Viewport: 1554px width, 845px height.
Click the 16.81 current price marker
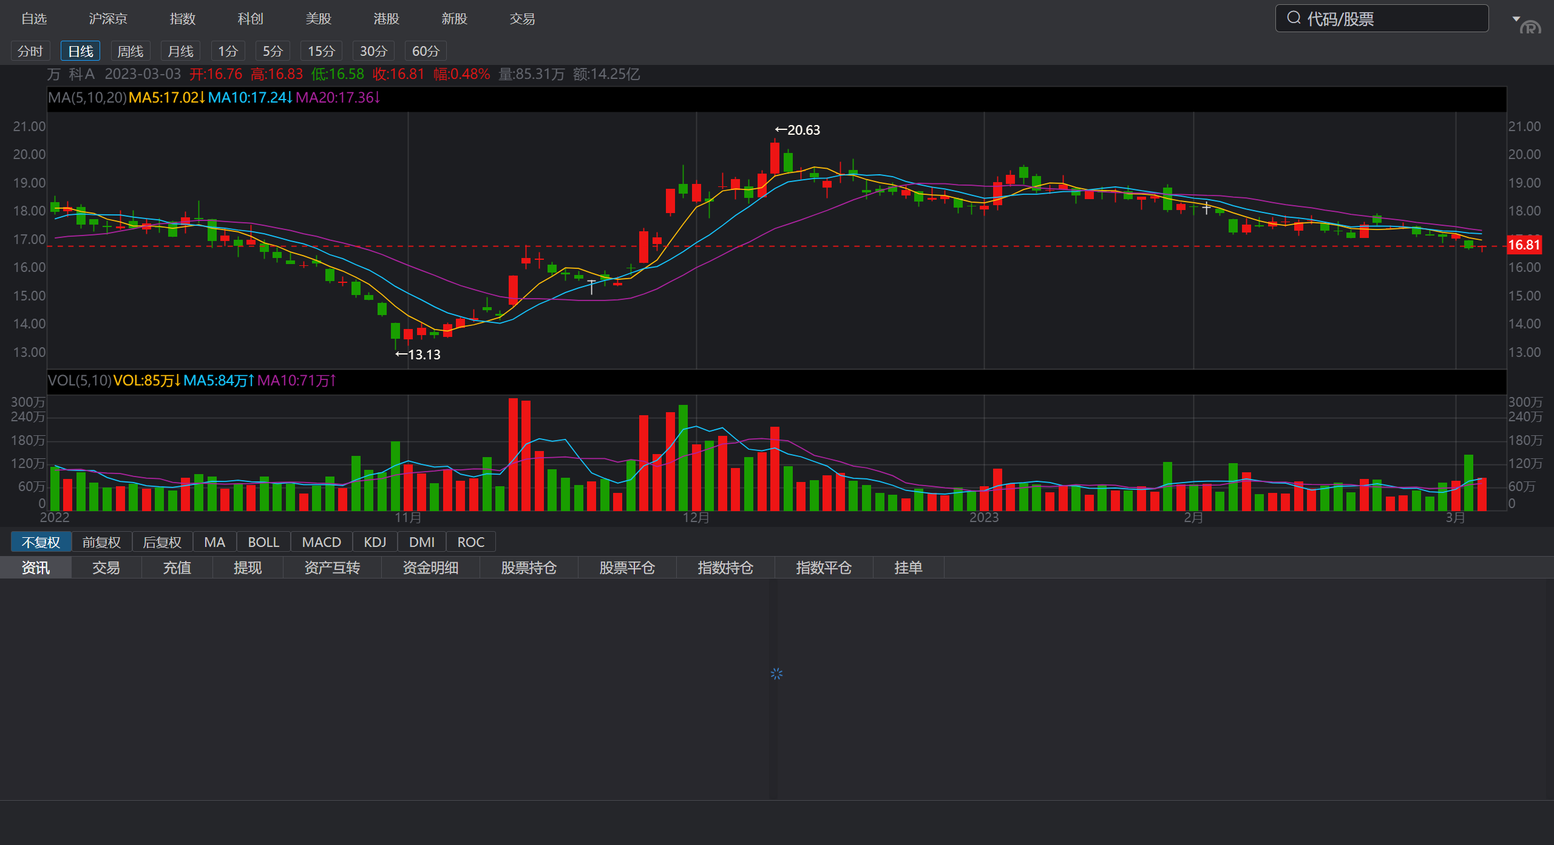click(1524, 245)
